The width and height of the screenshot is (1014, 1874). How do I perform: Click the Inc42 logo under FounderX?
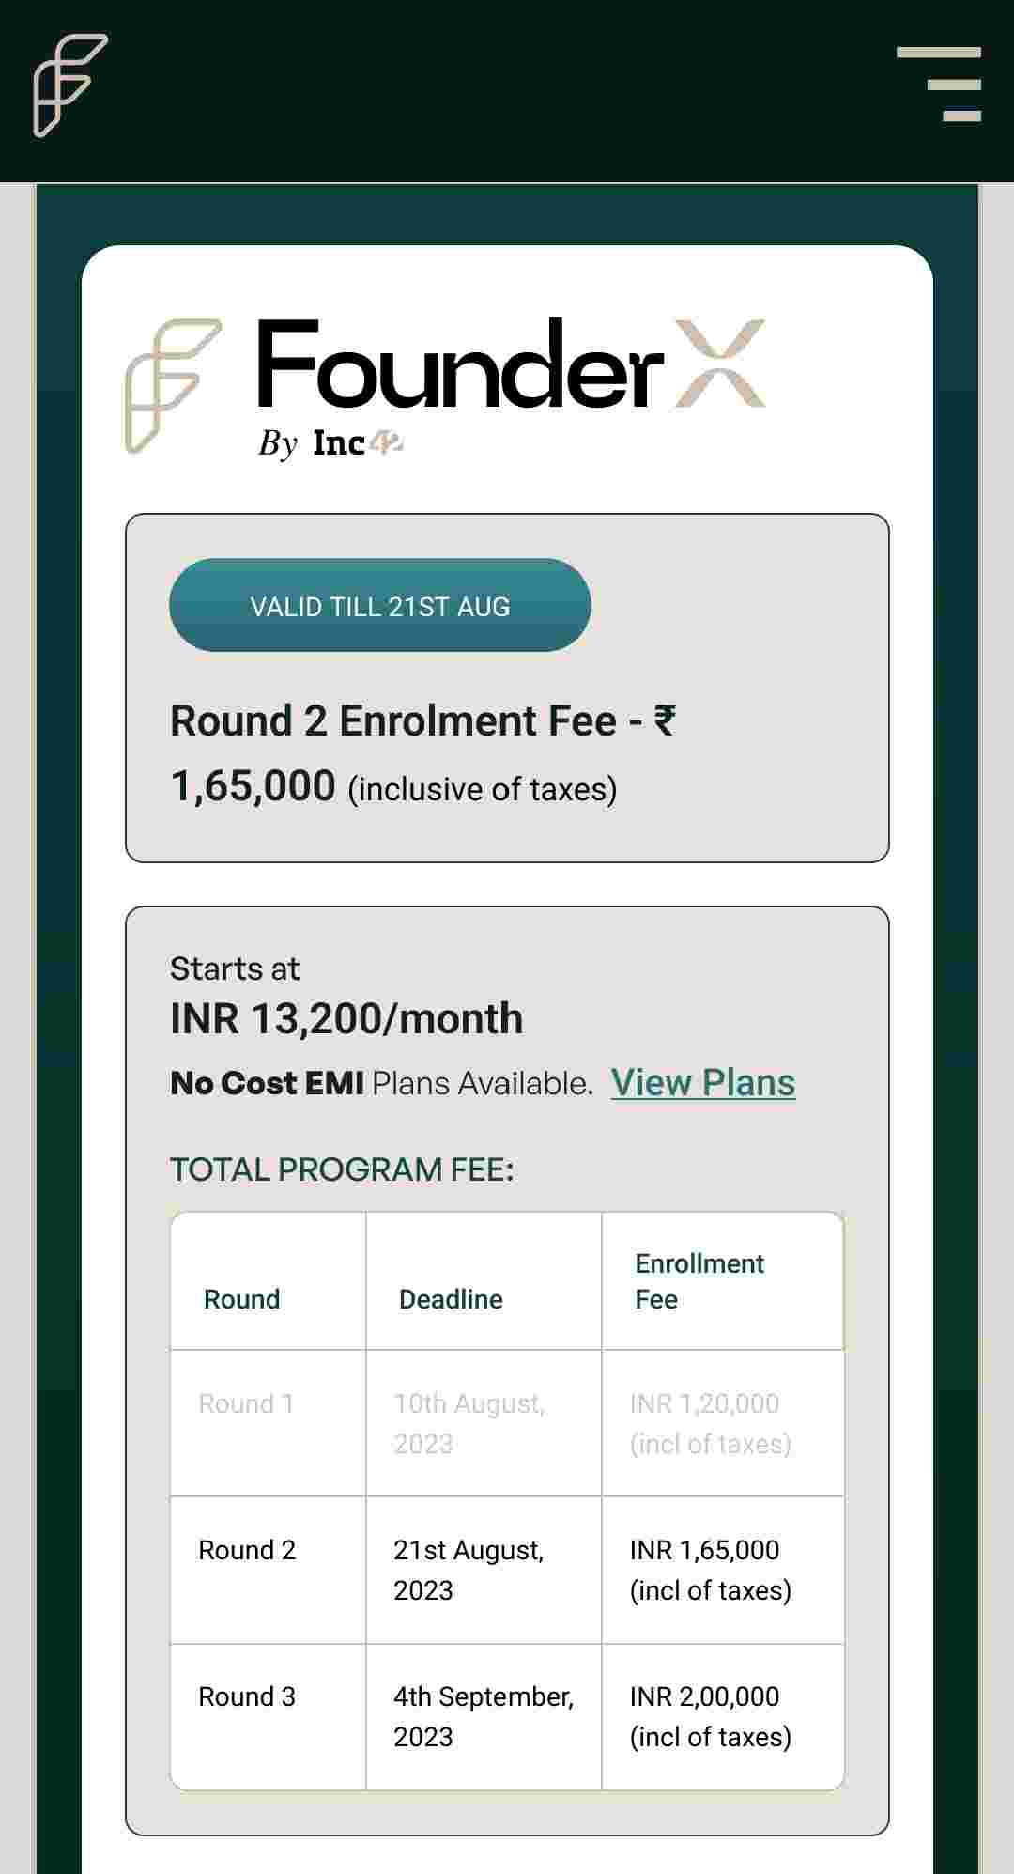(358, 443)
